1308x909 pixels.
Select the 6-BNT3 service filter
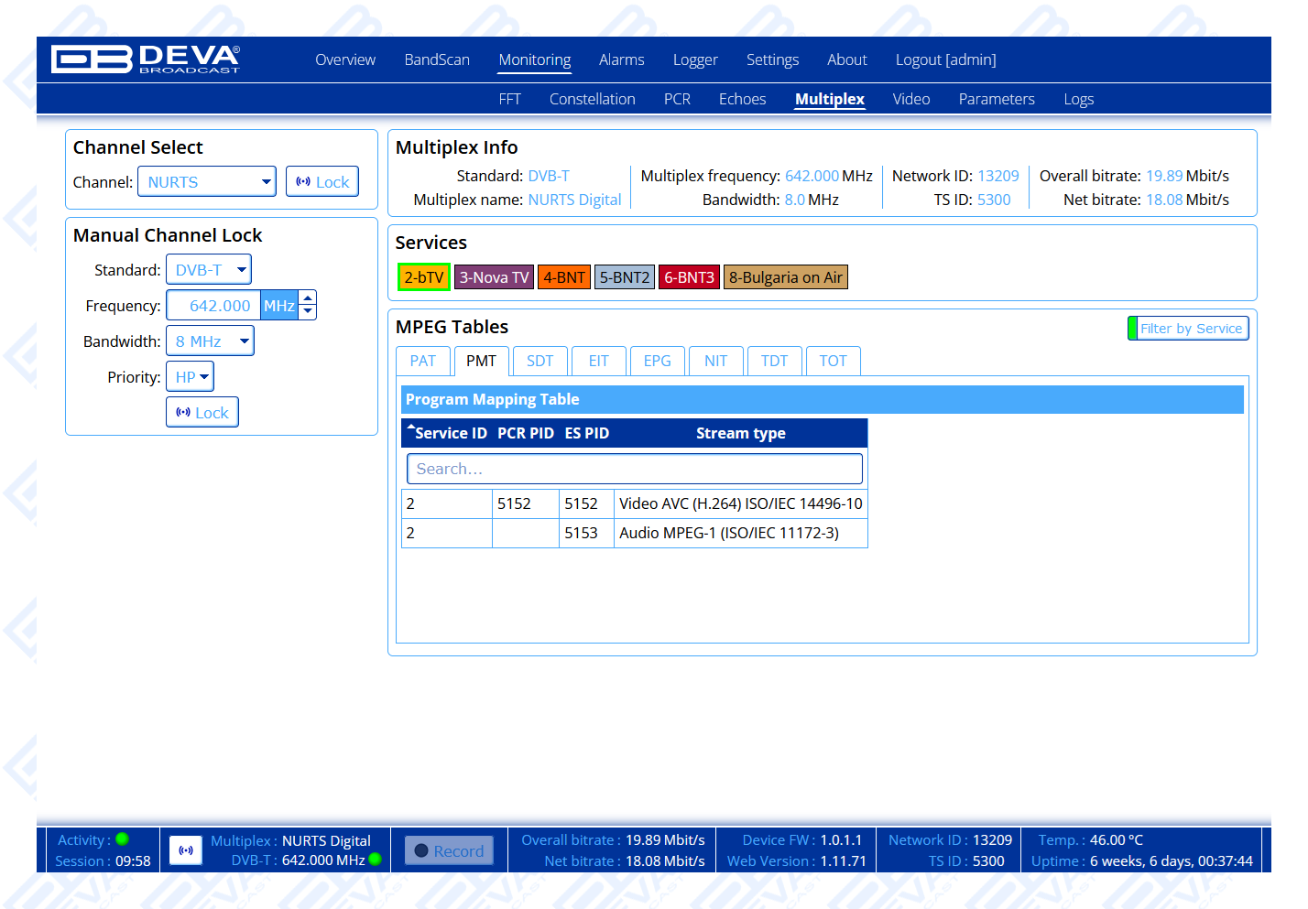(x=689, y=277)
